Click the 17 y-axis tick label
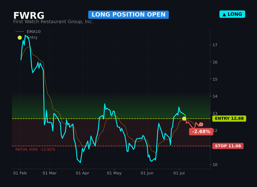257x187 pixels. click(215, 45)
